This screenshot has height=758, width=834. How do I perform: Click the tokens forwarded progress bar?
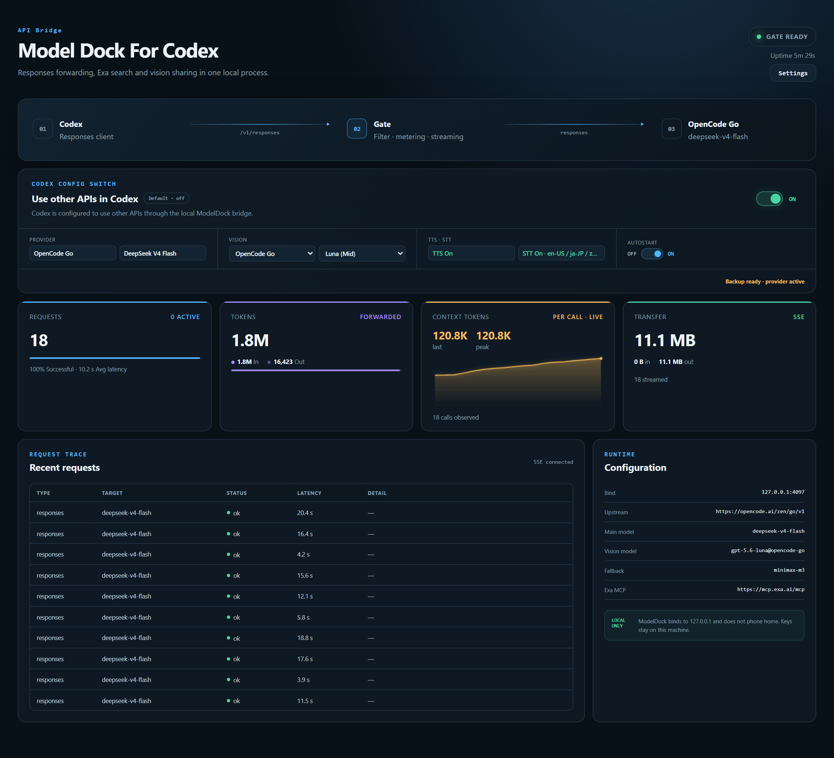[316, 370]
